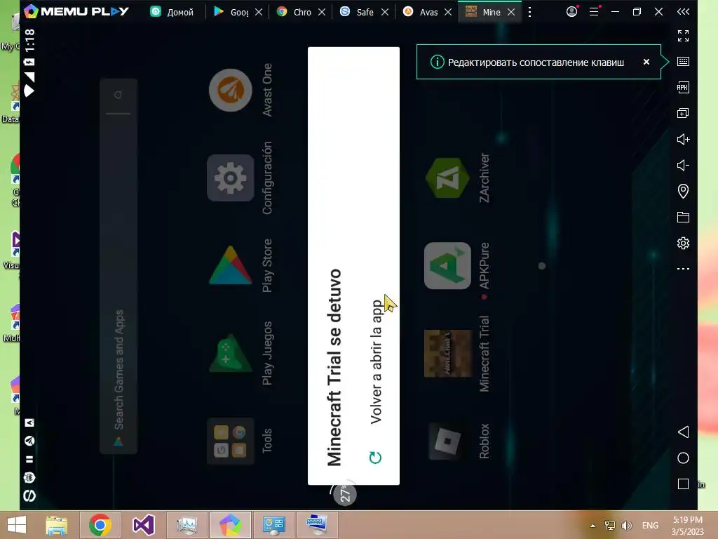718x539 pixels.
Task: Switch to the Домой tab
Action: pyautogui.click(x=172, y=12)
